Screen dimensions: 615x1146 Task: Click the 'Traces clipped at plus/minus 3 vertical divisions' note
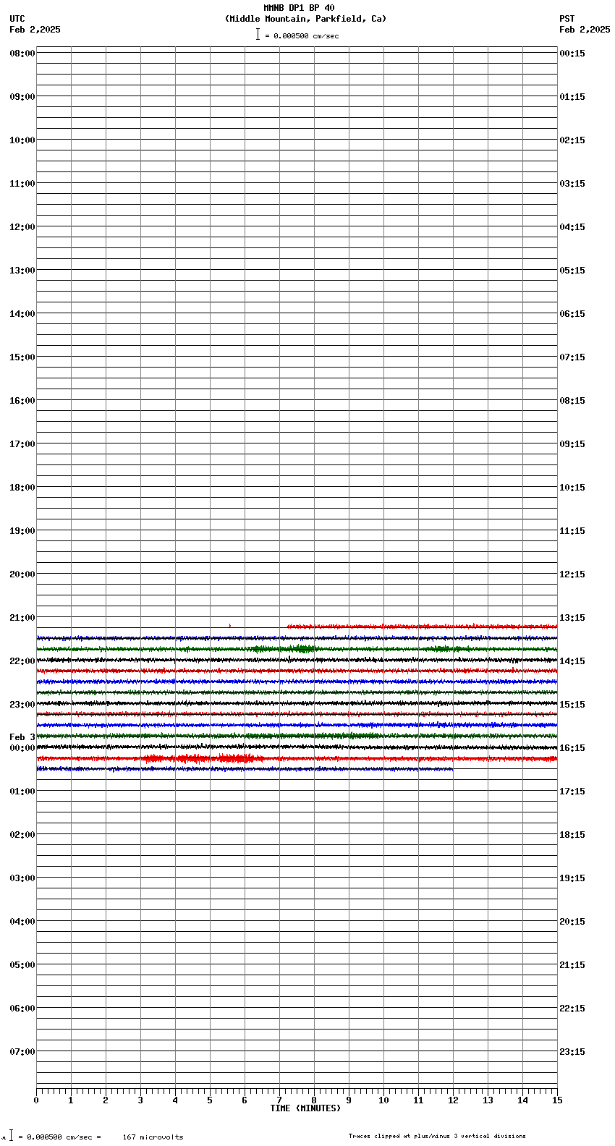pos(437,1136)
